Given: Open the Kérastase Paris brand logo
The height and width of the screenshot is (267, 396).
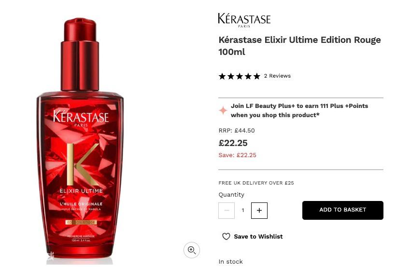Looking at the screenshot, I should (x=244, y=20).
